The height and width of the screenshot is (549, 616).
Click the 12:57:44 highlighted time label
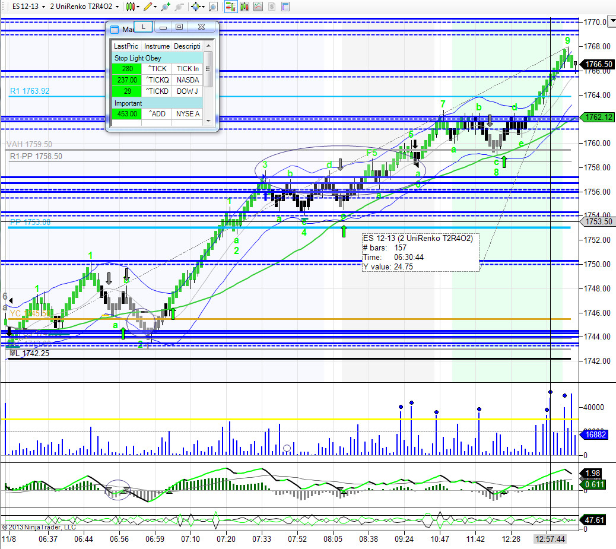(550, 539)
